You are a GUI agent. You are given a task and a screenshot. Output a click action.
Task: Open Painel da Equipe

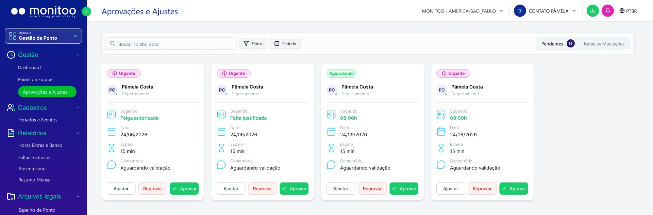coord(35,79)
